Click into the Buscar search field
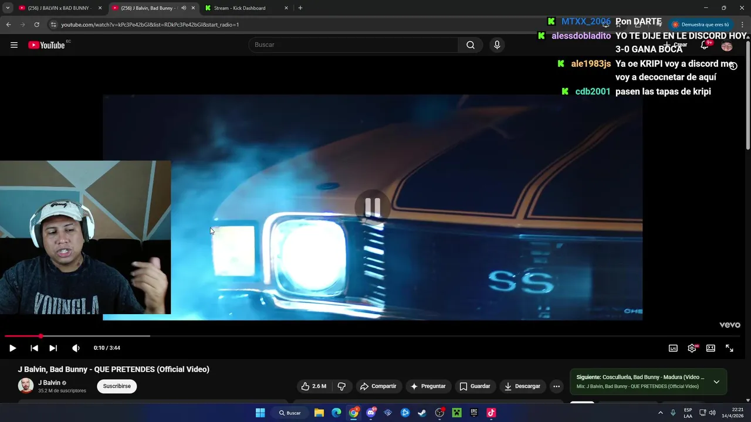This screenshot has width=751, height=422. tap(354, 45)
